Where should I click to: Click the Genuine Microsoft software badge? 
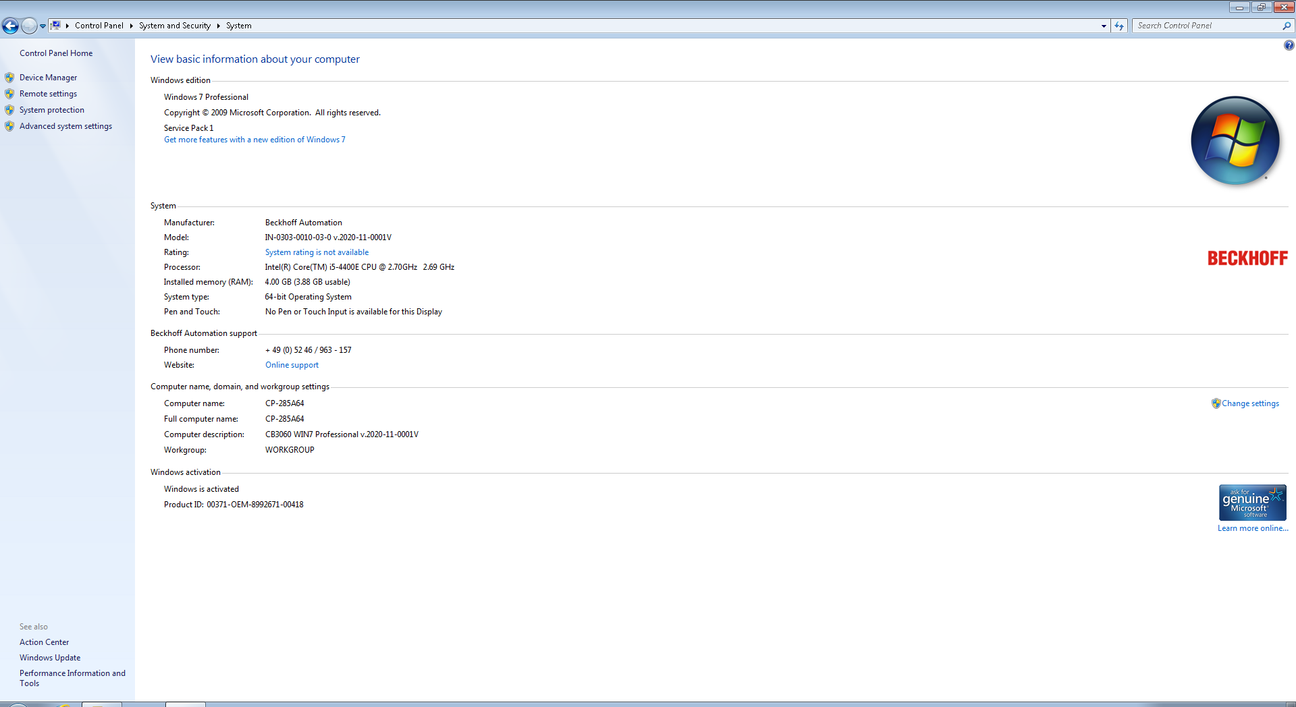tap(1252, 503)
